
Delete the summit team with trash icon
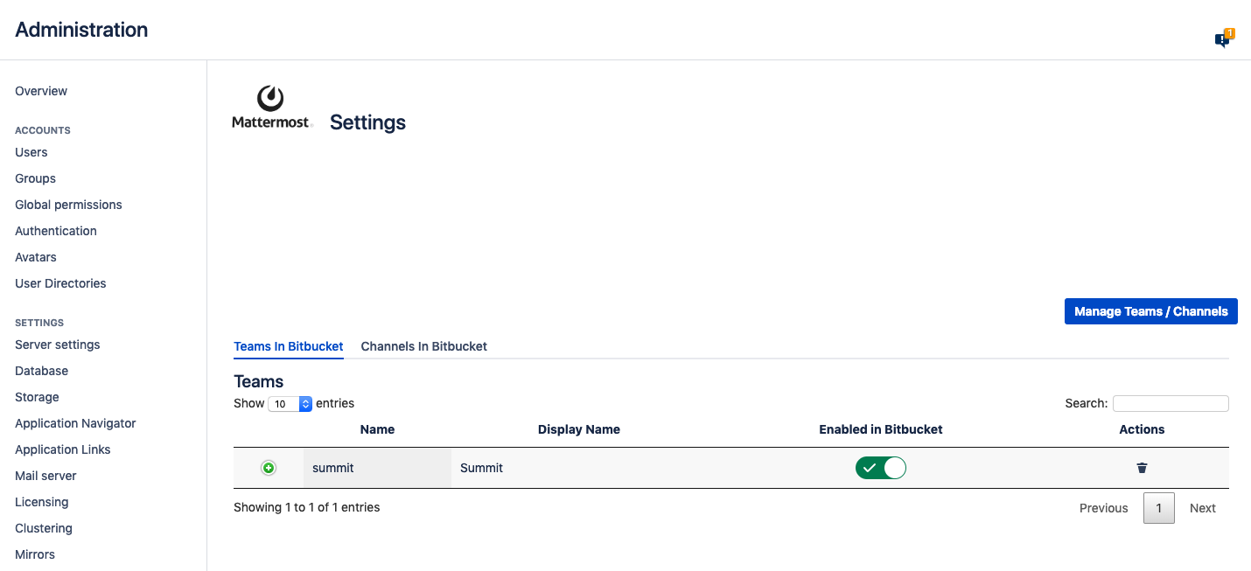(1142, 468)
